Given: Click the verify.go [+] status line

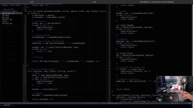Looking at the screenshot, I should 114,103.
